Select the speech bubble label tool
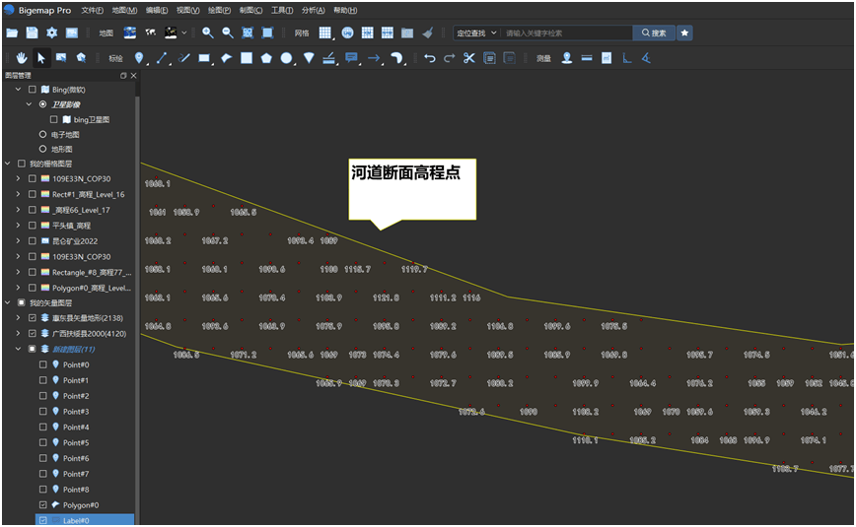This screenshot has width=856, height=527. point(351,58)
